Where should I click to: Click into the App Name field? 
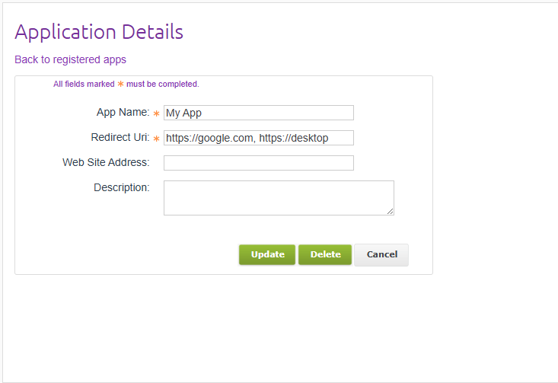259,113
